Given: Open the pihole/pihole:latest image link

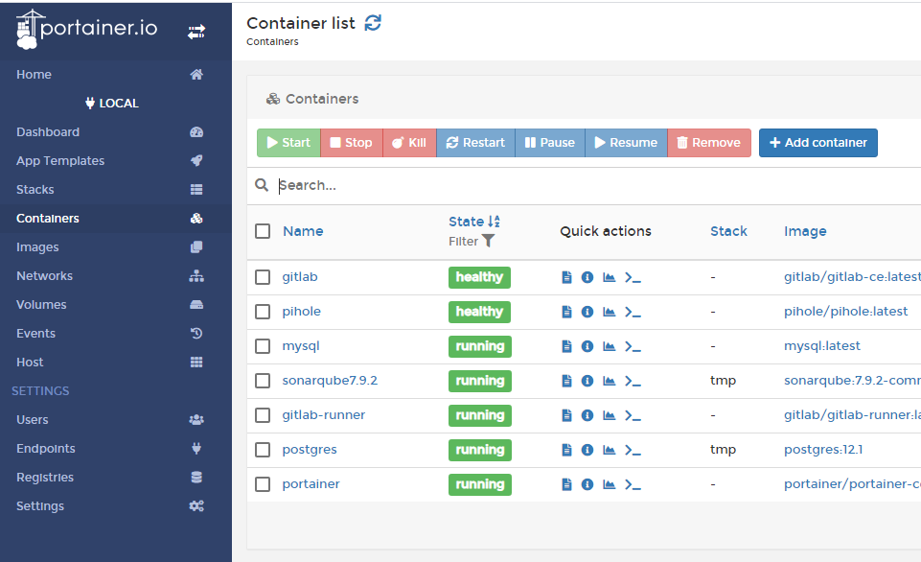Looking at the screenshot, I should (846, 312).
